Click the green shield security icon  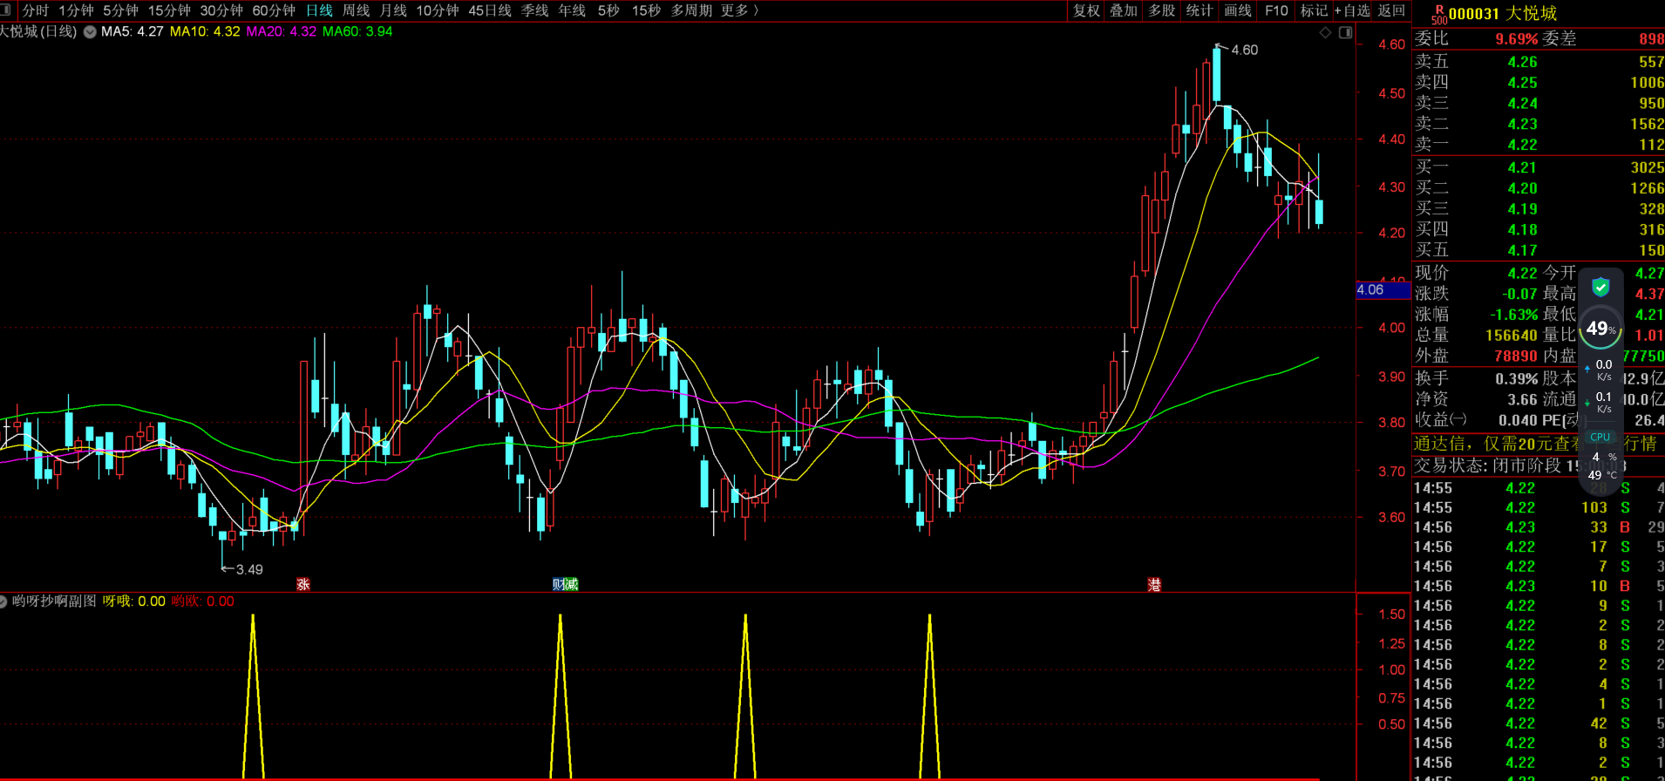1600,288
